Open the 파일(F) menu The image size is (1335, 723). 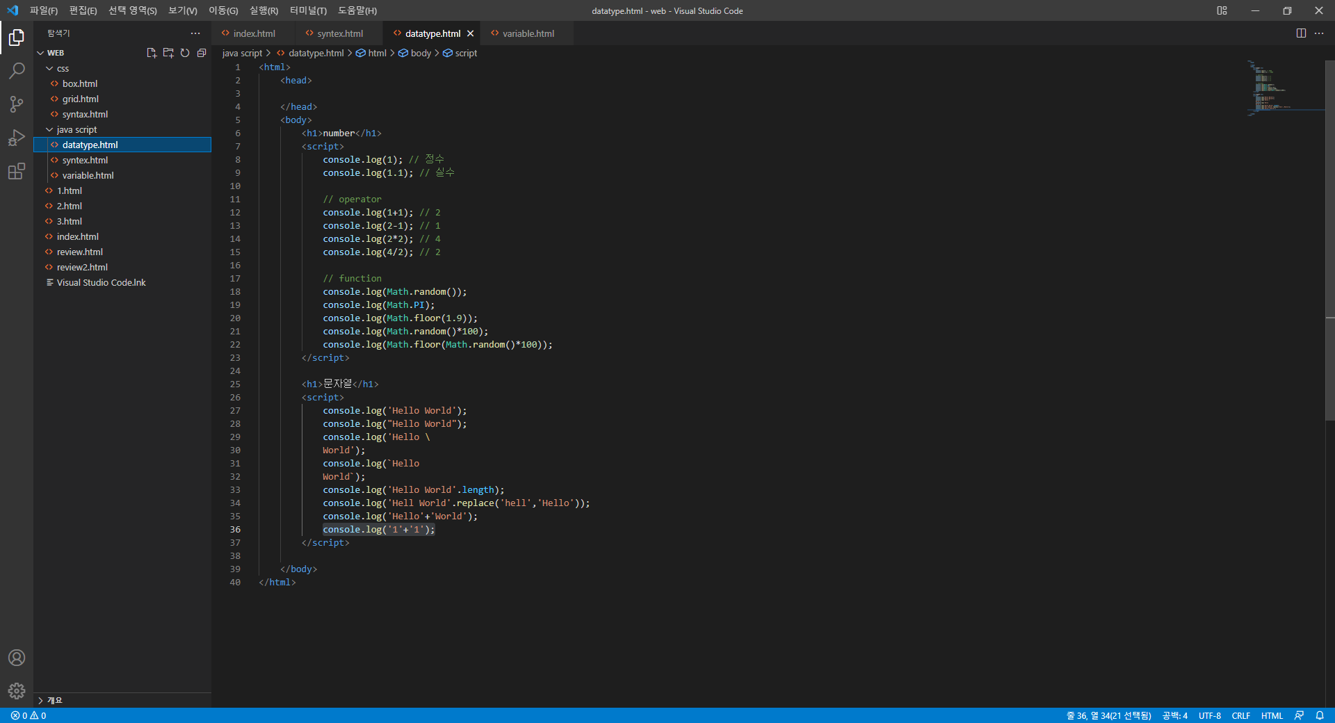[44, 10]
